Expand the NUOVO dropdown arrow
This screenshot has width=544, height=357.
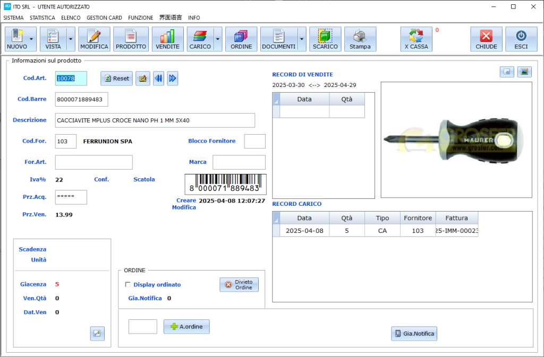[32, 39]
